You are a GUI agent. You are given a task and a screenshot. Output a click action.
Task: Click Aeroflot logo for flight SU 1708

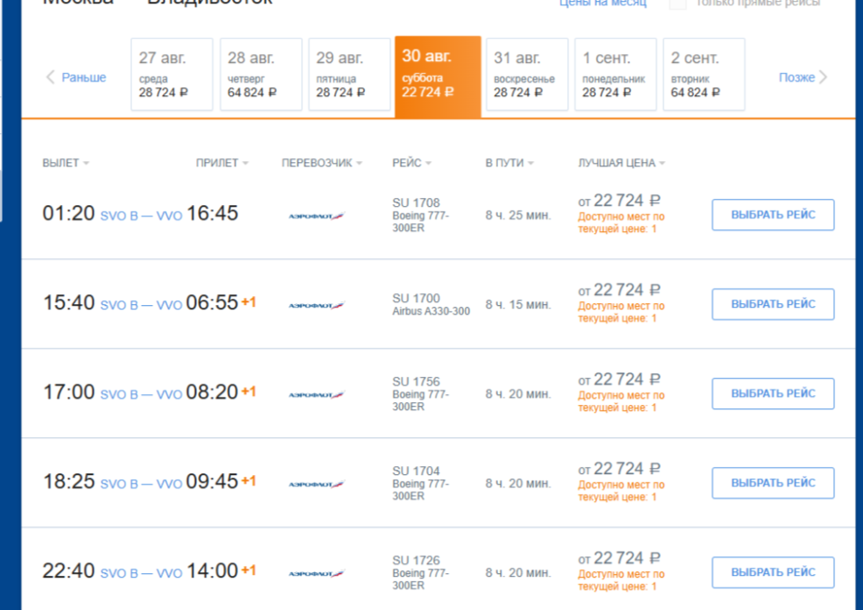coord(316,216)
